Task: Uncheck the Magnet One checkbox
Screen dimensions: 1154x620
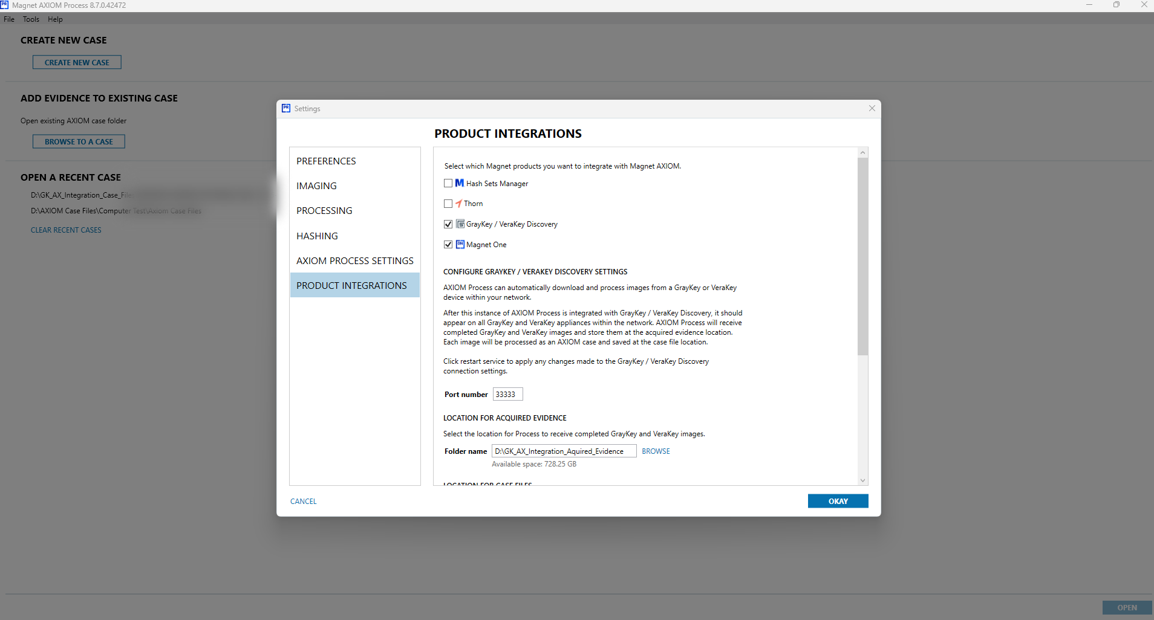Action: coord(448,245)
